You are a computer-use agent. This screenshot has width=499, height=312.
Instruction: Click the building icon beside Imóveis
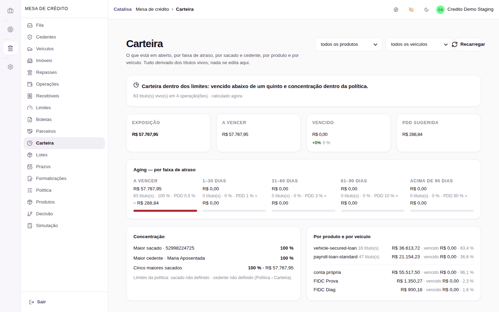click(30, 61)
